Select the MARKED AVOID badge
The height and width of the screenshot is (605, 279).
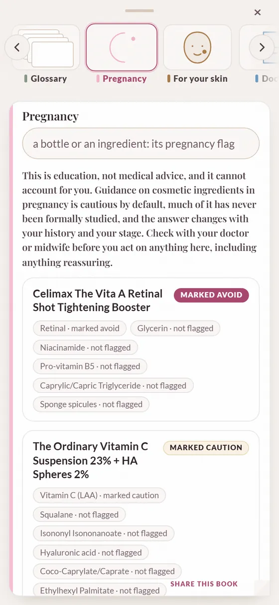pyautogui.click(x=211, y=295)
